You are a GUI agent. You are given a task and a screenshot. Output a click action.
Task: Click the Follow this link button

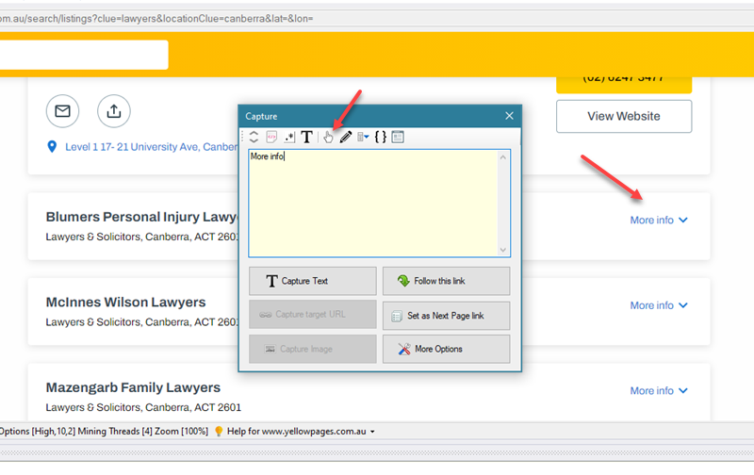(446, 281)
